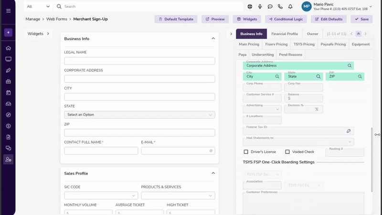Open the State 'Select an Option' dropdown
This screenshot has height=215, width=382.
click(139, 115)
